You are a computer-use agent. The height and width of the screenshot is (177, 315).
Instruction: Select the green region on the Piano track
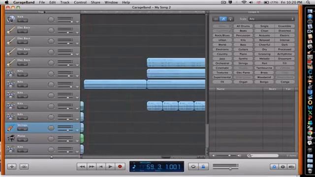(82, 139)
